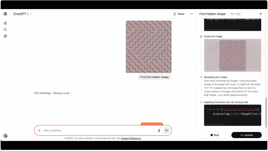Click the Analyzed image preview thumbnail
268x151 pixels.
(232, 55)
